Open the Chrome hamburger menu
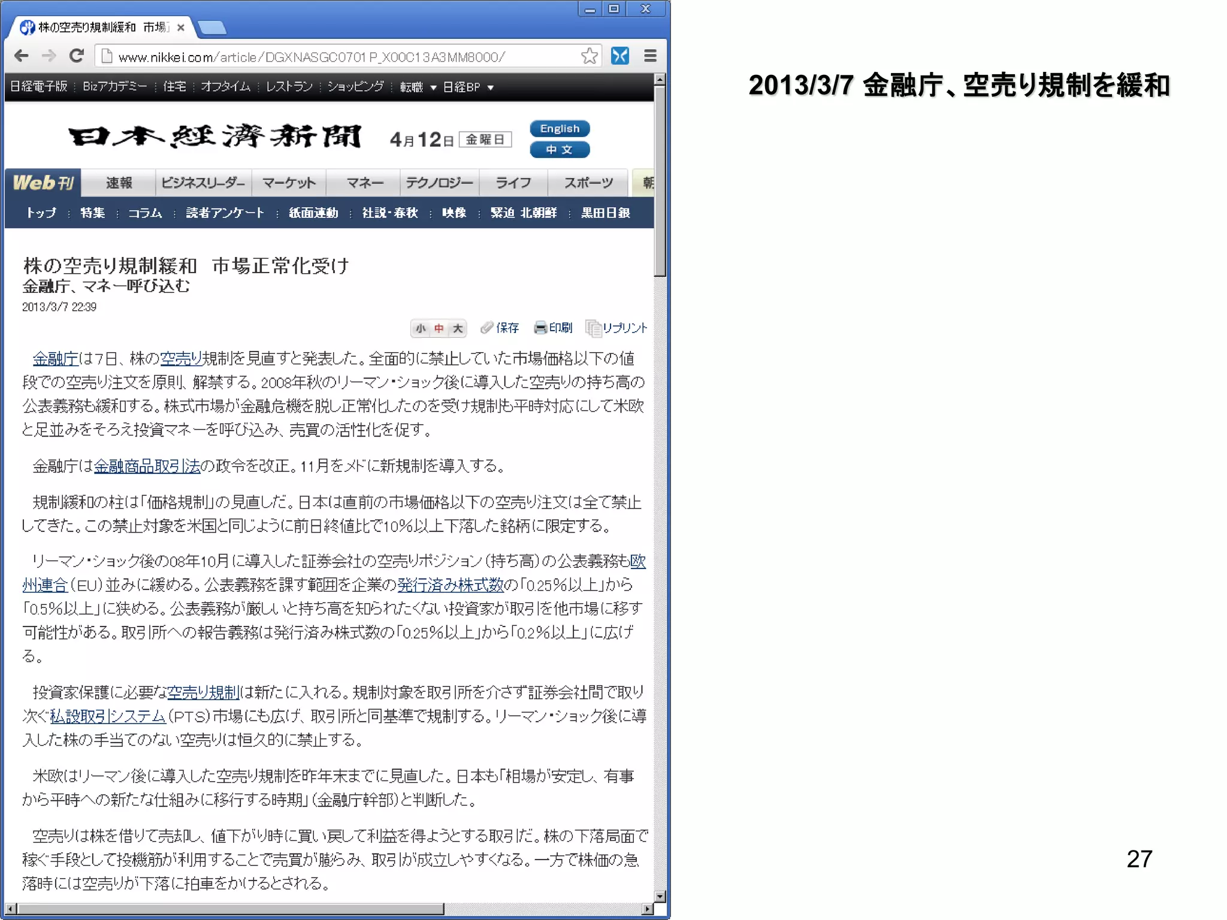 pos(650,56)
